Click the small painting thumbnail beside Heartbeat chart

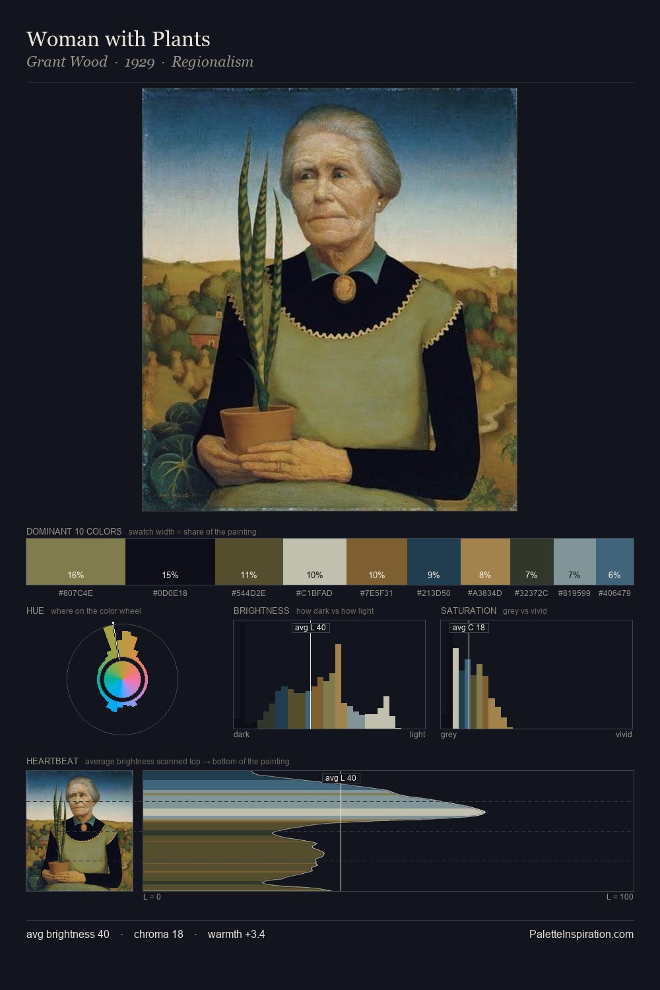tap(80, 831)
